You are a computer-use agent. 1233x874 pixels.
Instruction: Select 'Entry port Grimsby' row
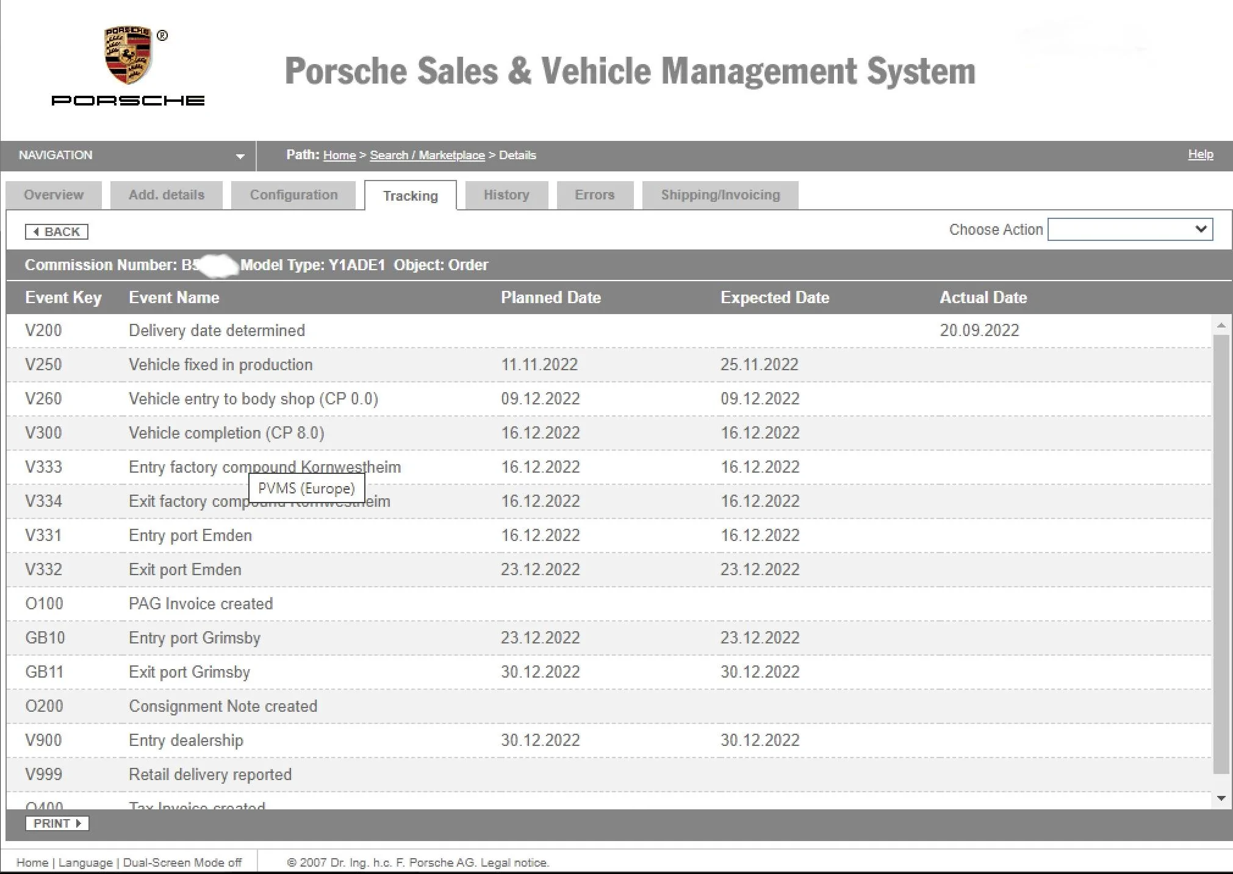click(608, 638)
